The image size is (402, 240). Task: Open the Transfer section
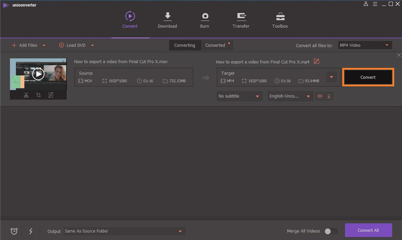241,20
